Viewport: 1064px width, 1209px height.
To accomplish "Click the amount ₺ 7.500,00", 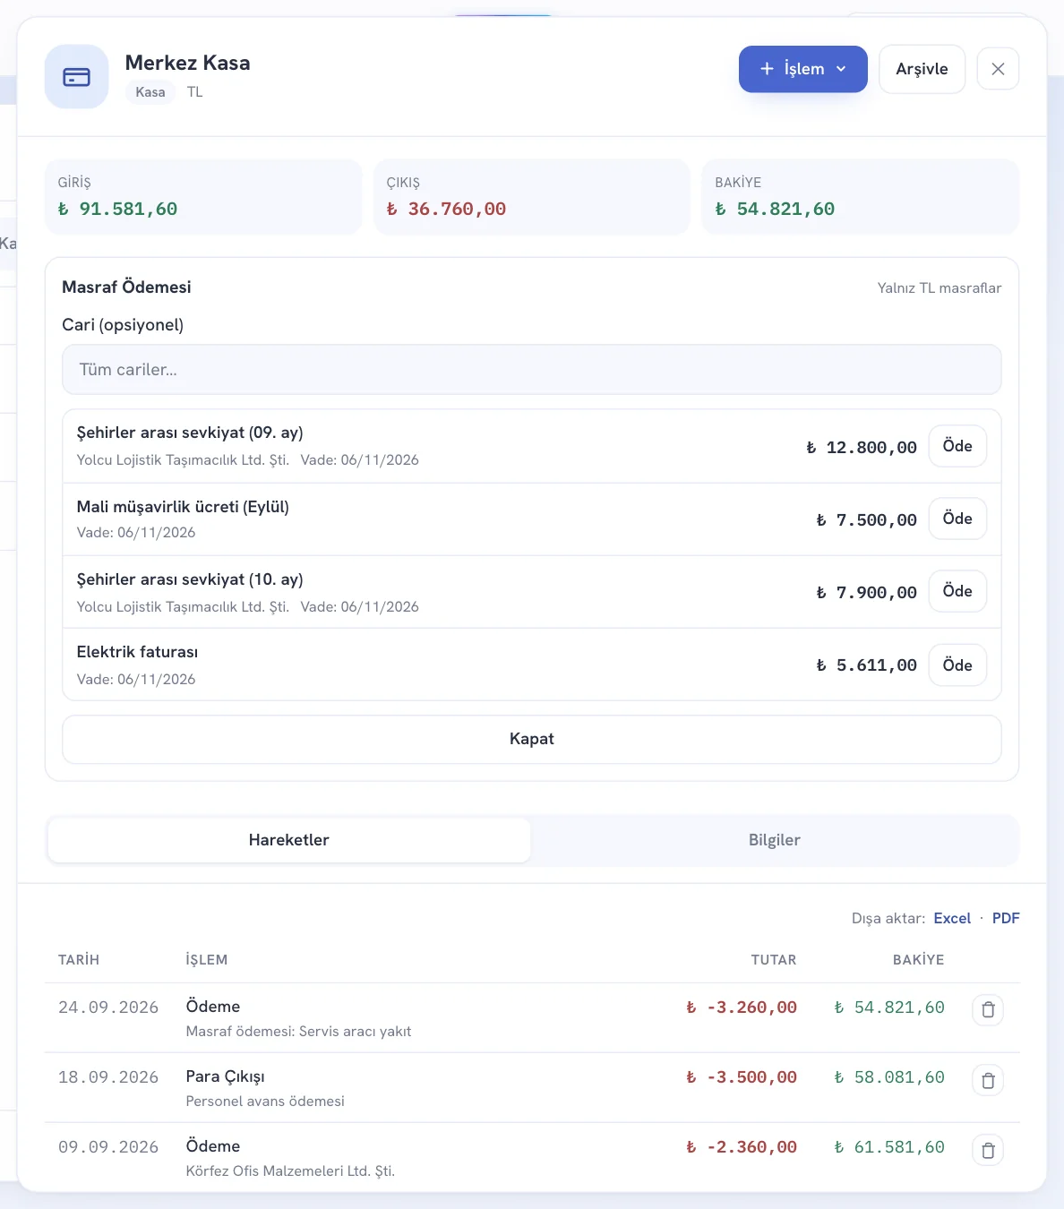I will coord(867,519).
